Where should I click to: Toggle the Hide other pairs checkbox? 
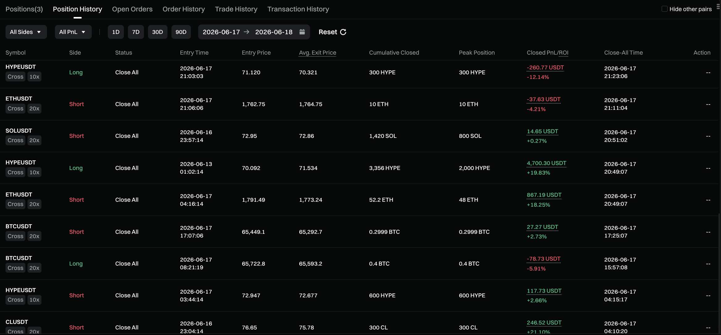coord(664,9)
